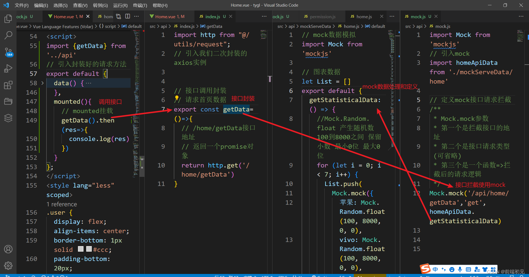Open the folder-shaped project manager icon in activity bar

click(x=8, y=102)
